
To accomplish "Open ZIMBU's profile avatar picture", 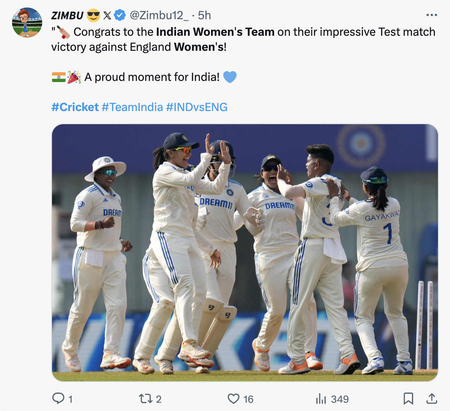I will tap(27, 23).
